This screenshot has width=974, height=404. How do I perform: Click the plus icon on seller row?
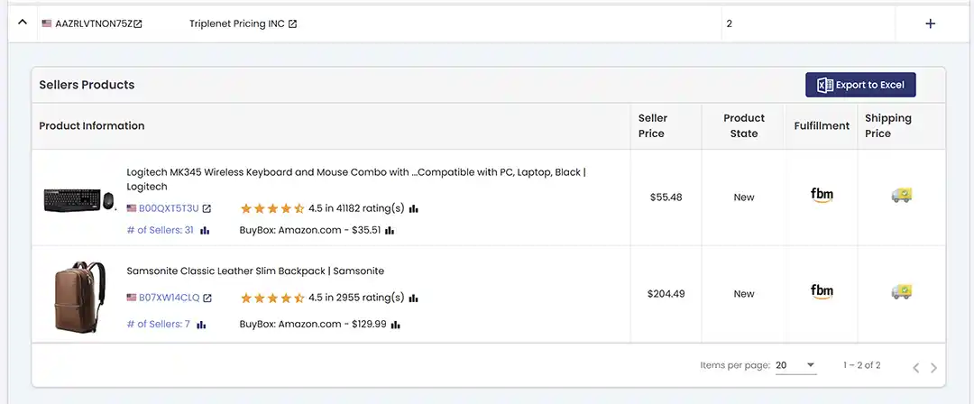pos(930,23)
